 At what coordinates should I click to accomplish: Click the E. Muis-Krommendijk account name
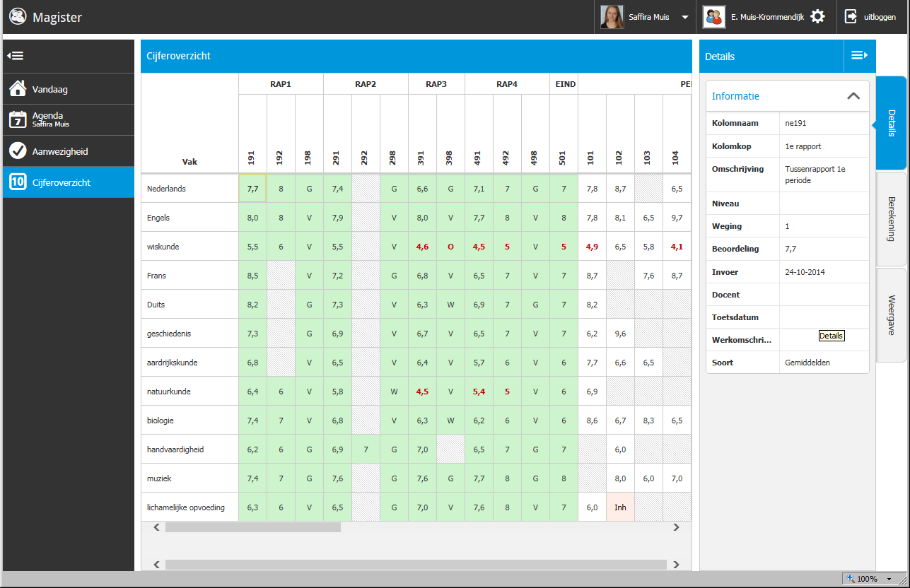click(768, 17)
